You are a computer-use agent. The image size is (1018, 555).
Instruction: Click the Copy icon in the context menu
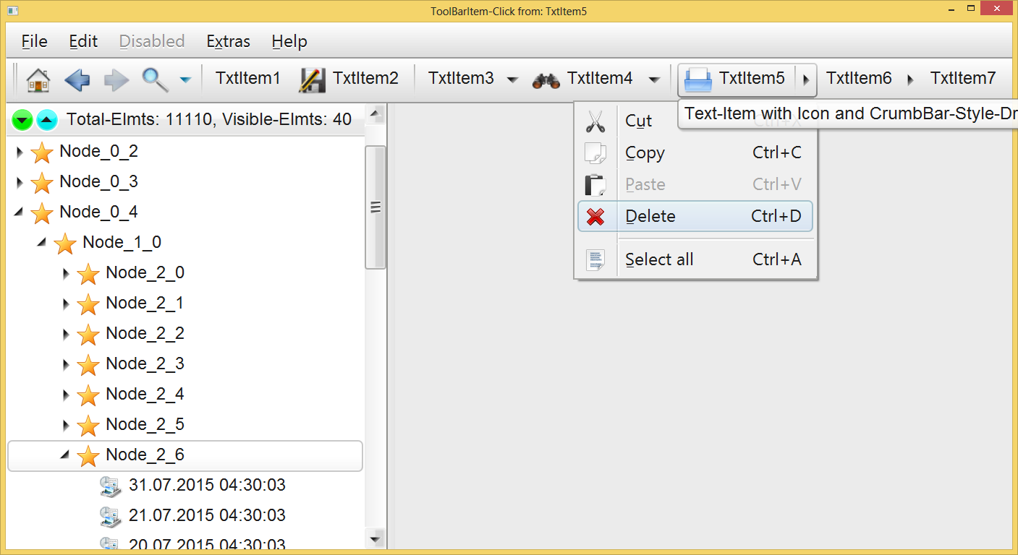(595, 152)
